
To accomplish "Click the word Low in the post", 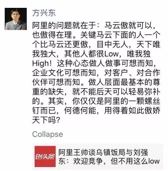I will 111,54.
